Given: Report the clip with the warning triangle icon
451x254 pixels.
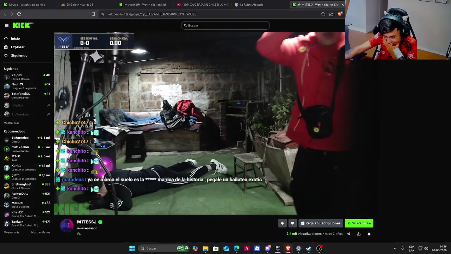Looking at the screenshot, I should [x=369, y=234].
